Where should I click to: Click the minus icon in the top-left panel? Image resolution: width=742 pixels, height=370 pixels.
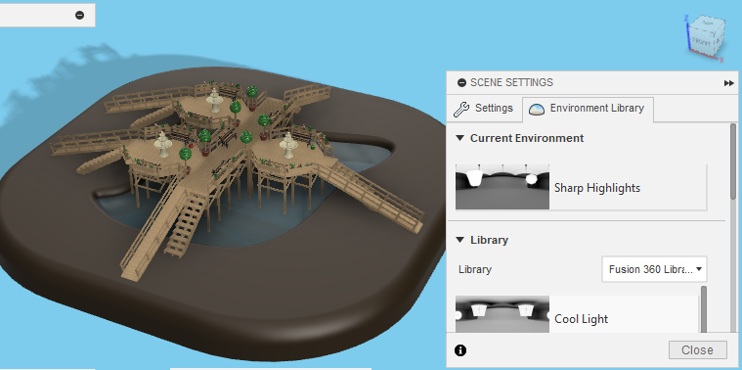pos(79,15)
